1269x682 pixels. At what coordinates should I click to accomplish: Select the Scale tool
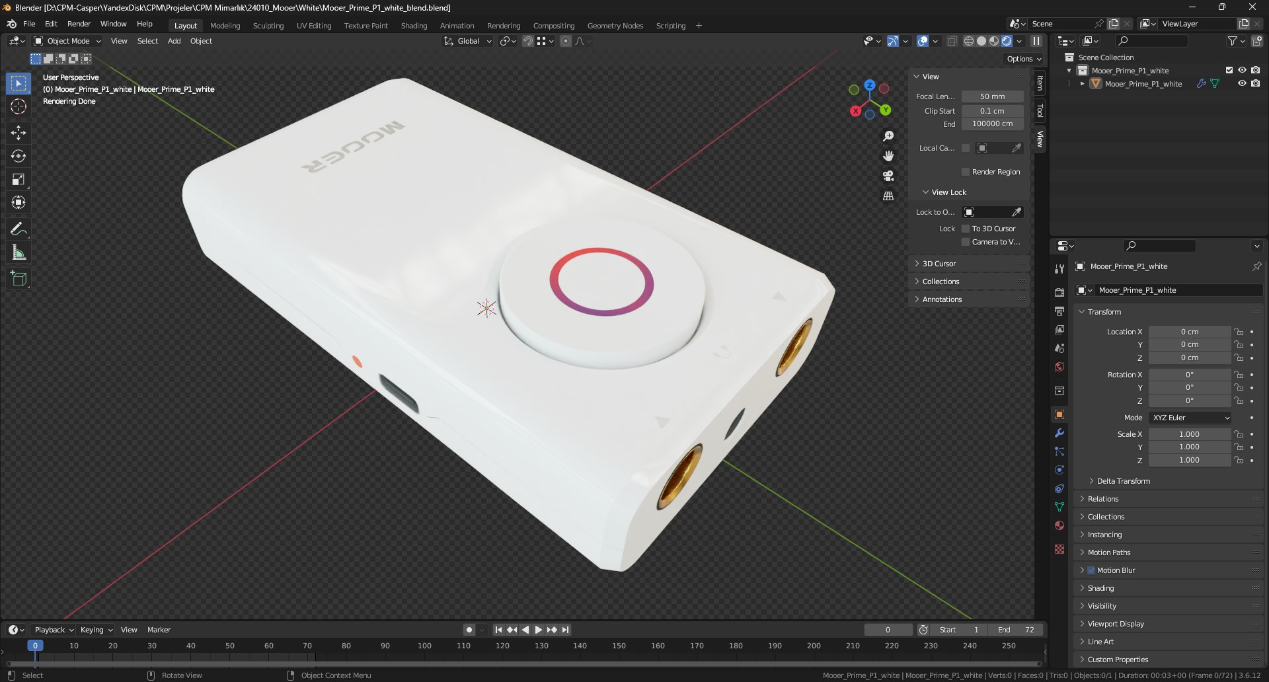[19, 179]
